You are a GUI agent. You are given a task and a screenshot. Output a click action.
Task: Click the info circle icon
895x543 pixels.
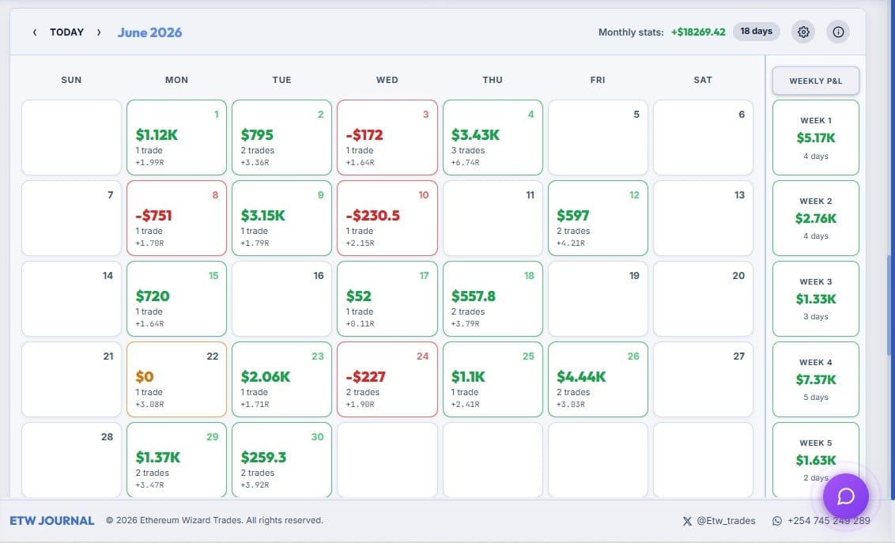click(838, 32)
